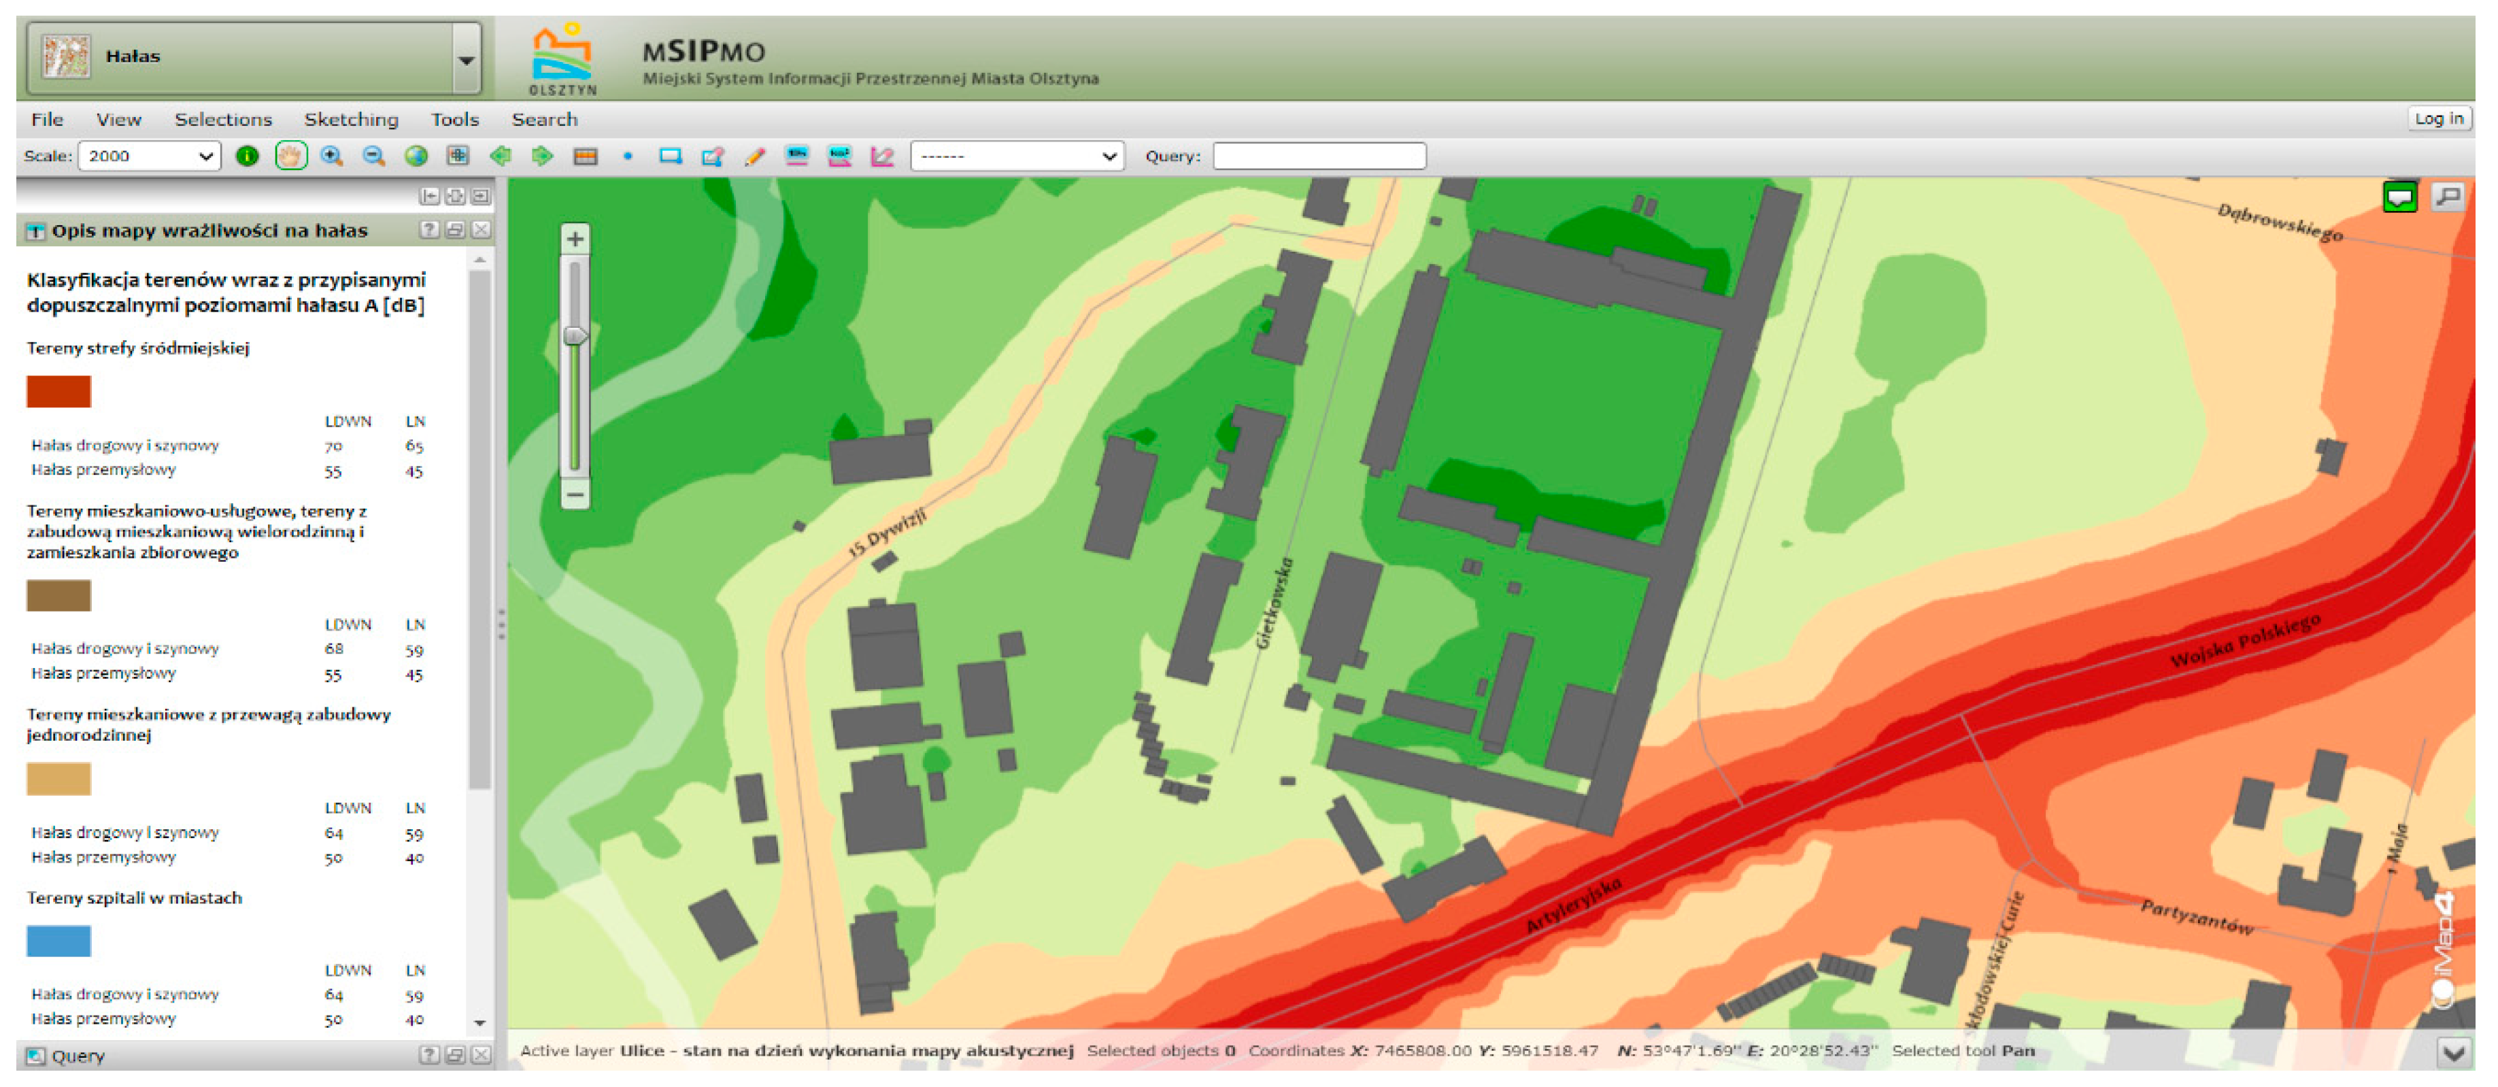Viewport: 2498px width, 1087px height.
Task: Click the Log in button
Action: (2438, 118)
